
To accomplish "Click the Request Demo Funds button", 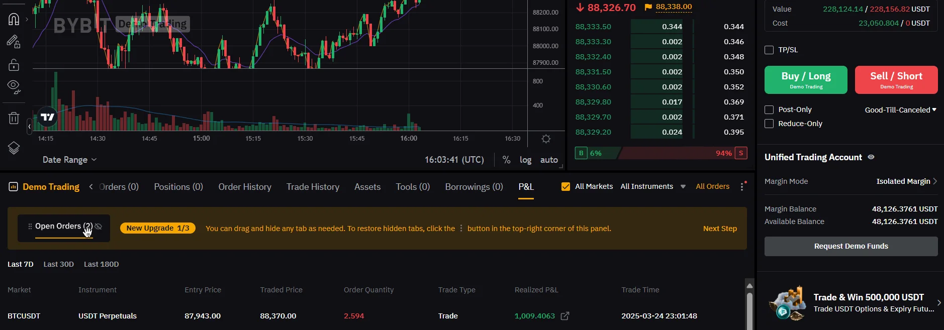I will point(851,246).
